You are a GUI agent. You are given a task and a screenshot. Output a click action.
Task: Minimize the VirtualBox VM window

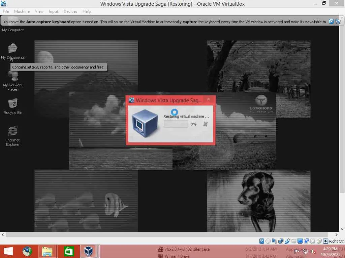click(x=315, y=3)
